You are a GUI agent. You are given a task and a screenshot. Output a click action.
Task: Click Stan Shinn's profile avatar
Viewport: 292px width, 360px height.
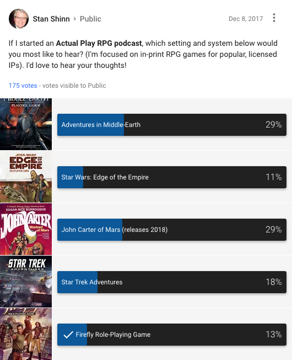pos(19,19)
